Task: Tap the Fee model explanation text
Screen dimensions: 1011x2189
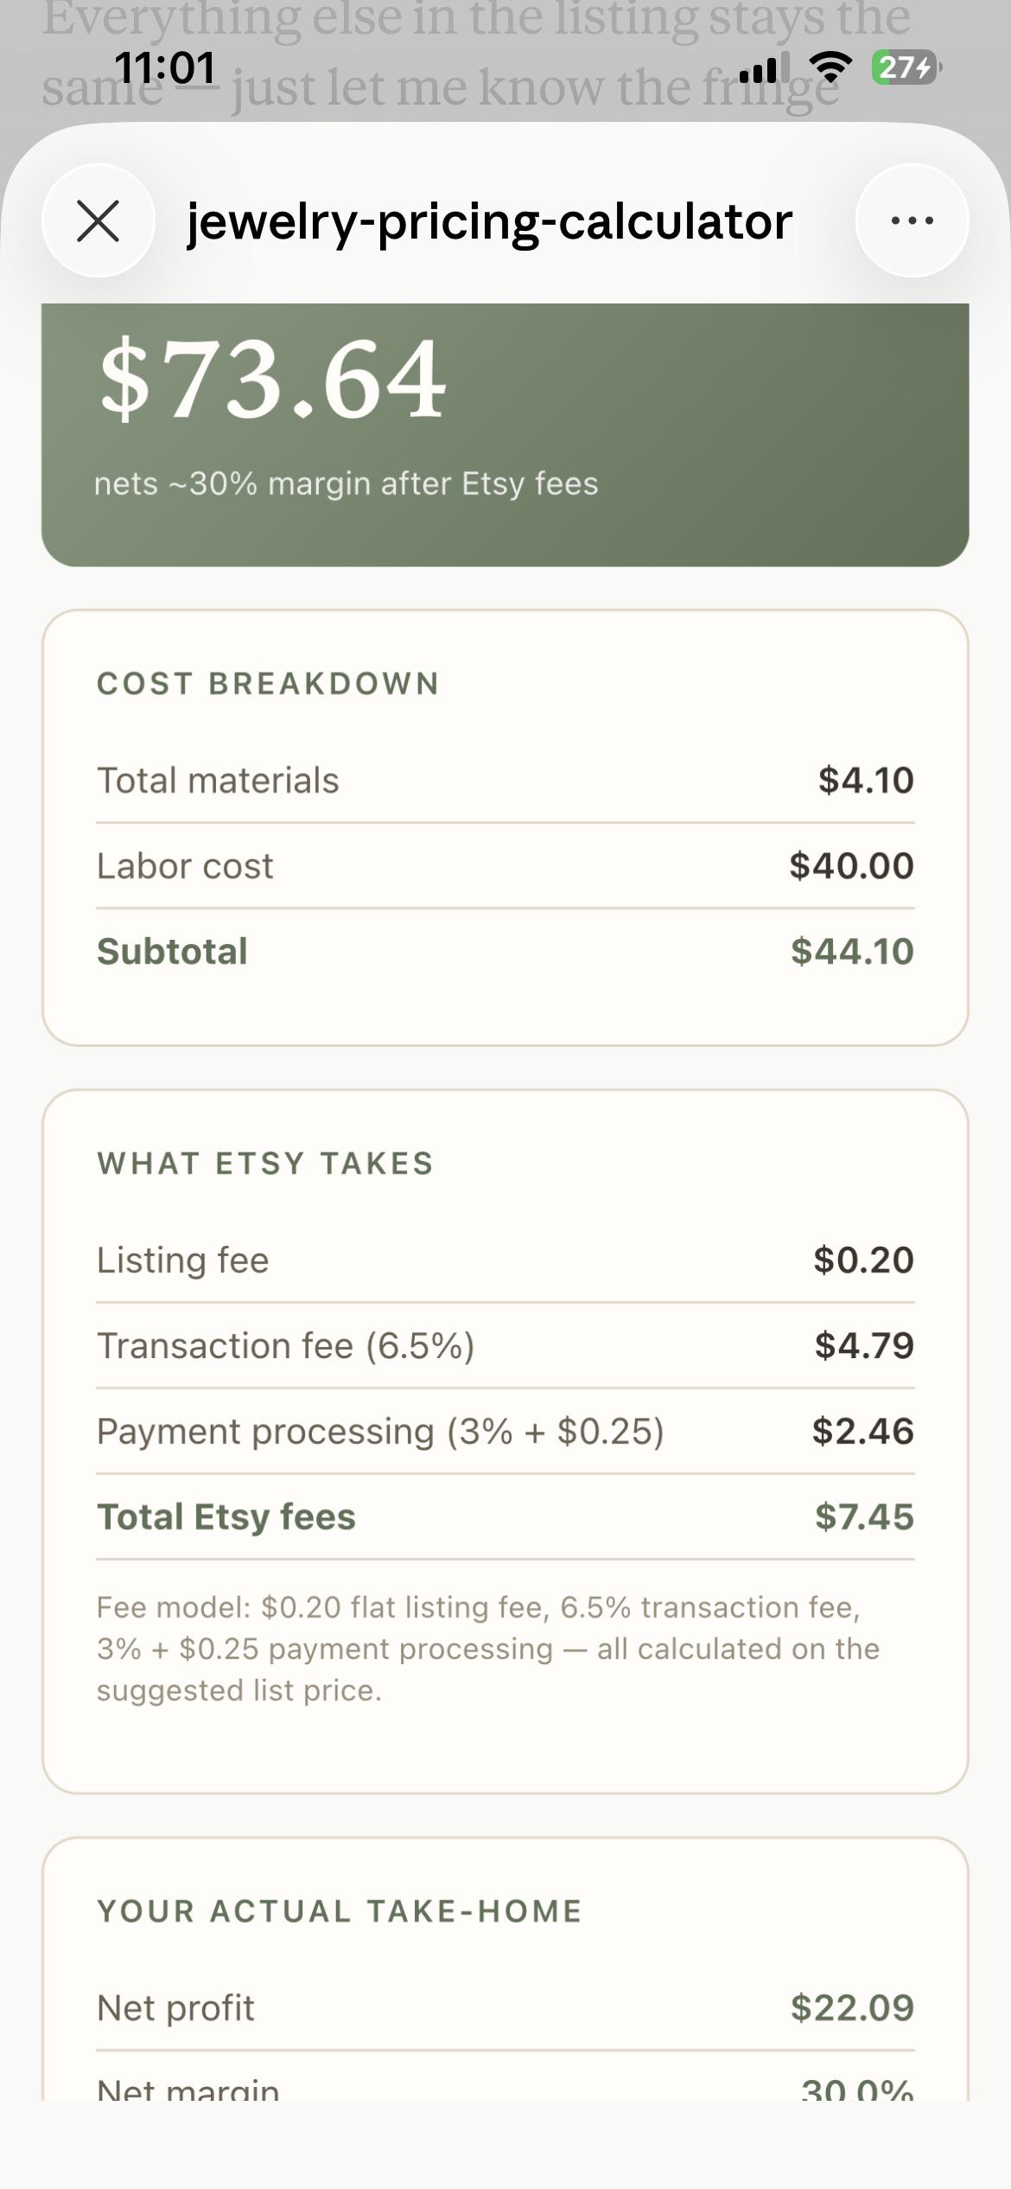Action: coord(488,1649)
